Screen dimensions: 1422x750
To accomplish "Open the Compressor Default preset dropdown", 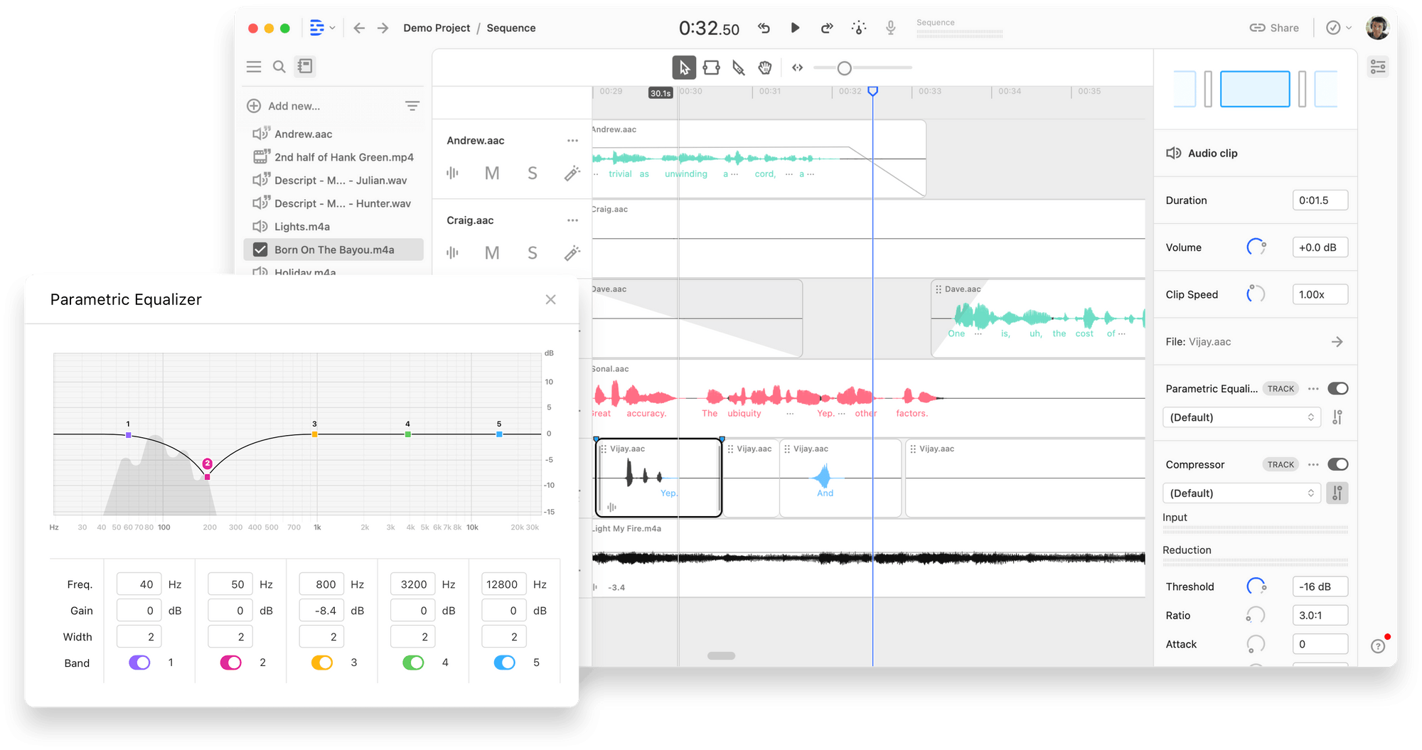I will 1241,493.
